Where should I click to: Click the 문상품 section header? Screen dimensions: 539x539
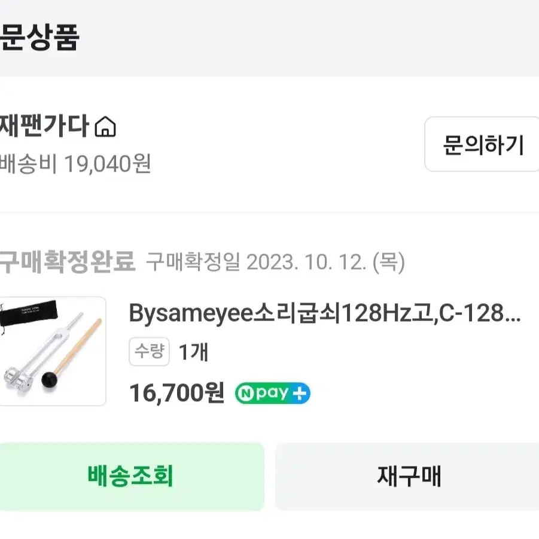[39, 37]
